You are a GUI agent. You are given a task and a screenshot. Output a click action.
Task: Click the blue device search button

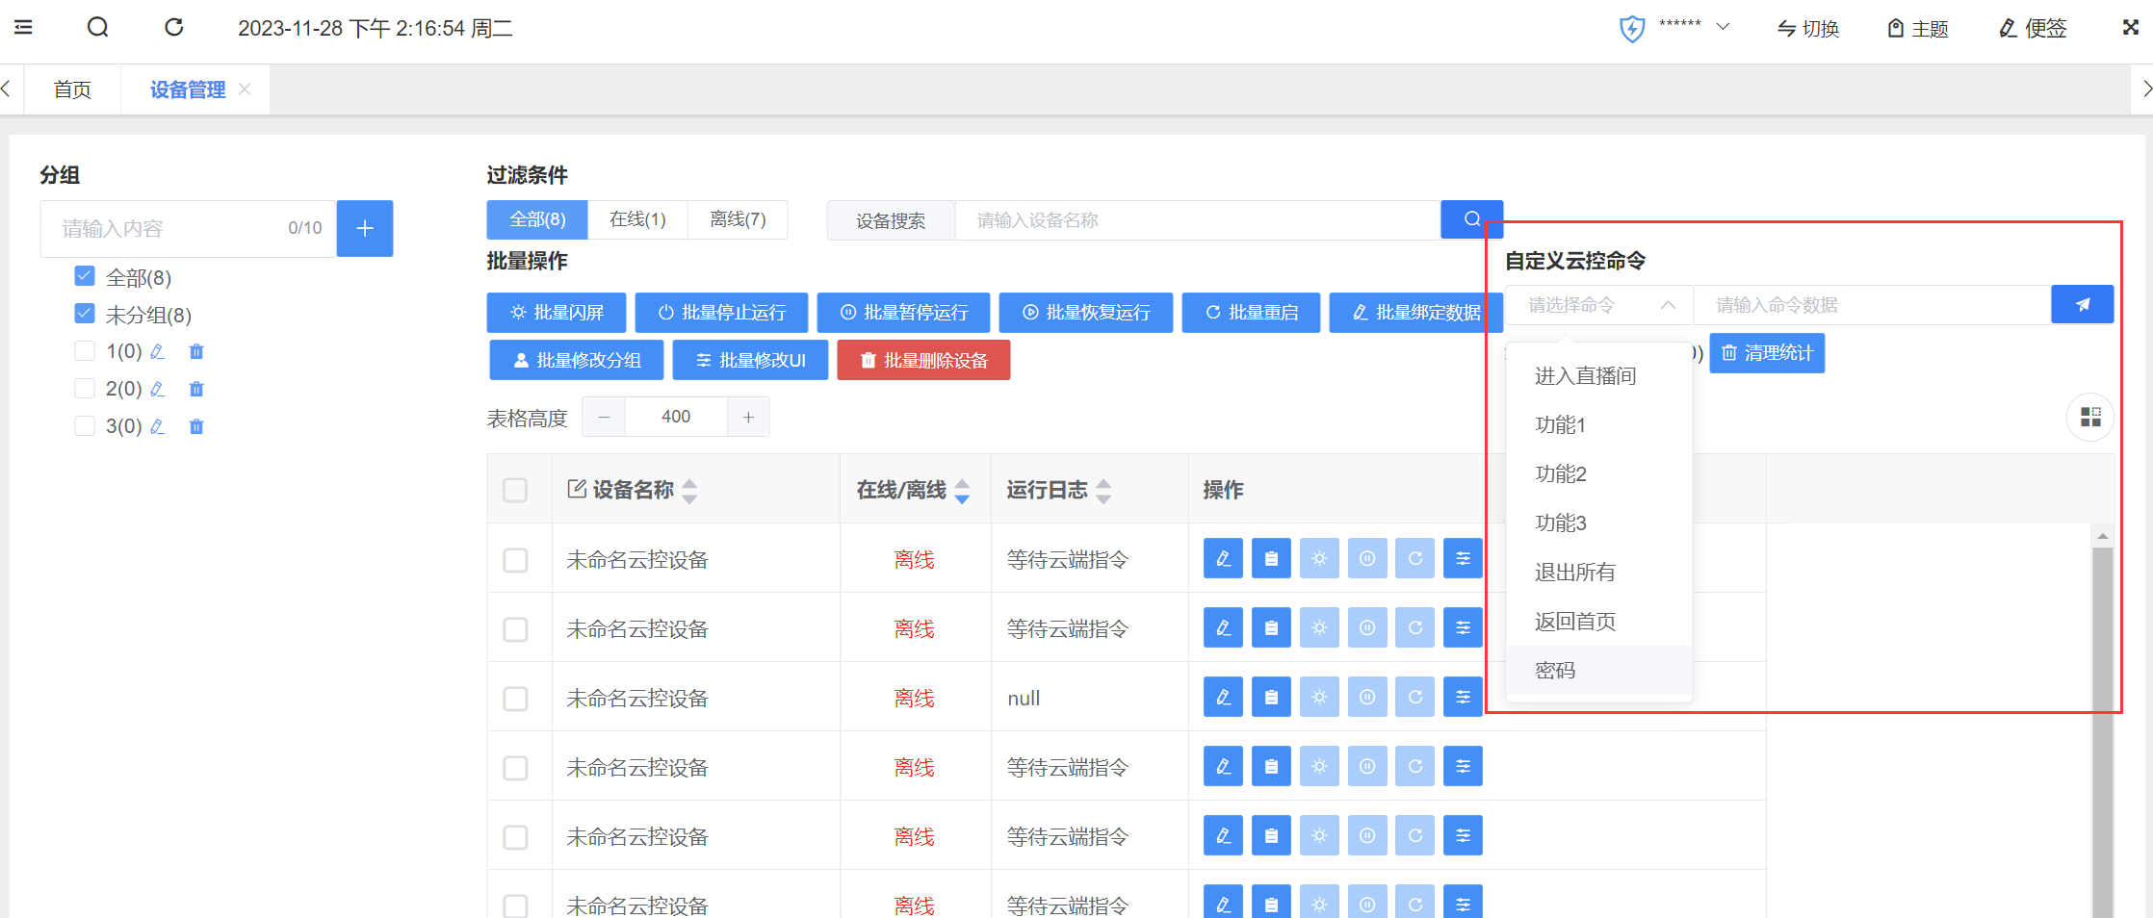(x=1471, y=219)
